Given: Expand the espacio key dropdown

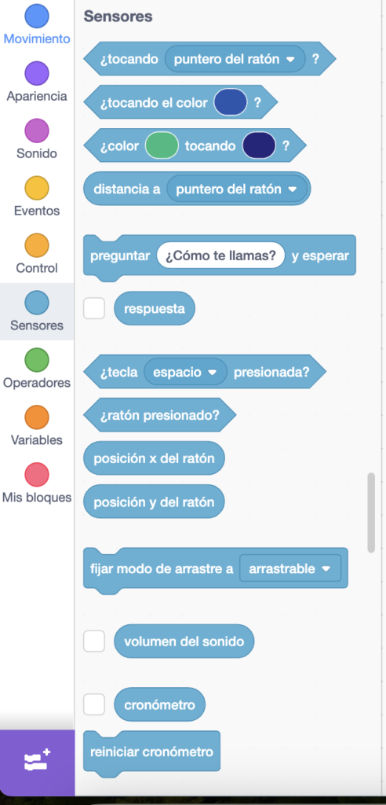Looking at the screenshot, I should pyautogui.click(x=186, y=372).
